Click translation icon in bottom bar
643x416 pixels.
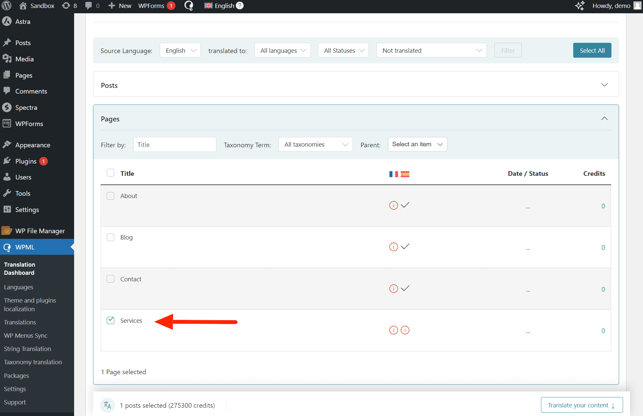(x=107, y=405)
